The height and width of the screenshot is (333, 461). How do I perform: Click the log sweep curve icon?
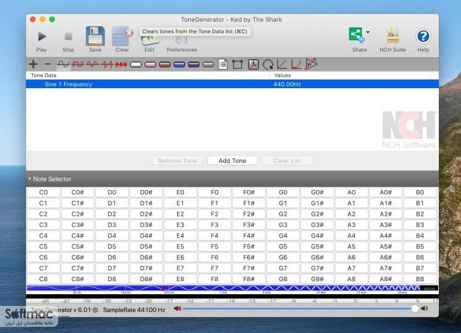click(296, 64)
